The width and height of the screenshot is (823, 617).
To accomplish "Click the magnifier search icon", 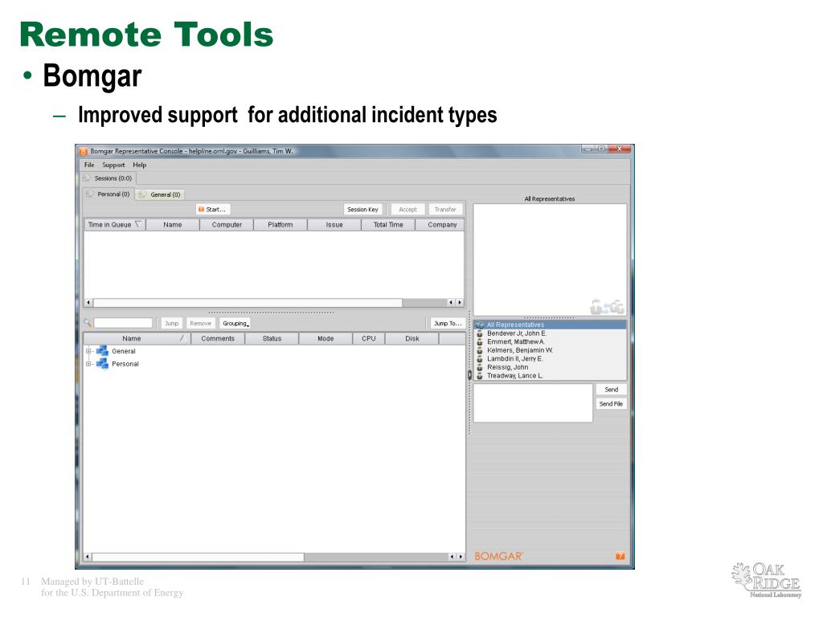I will click(x=88, y=323).
